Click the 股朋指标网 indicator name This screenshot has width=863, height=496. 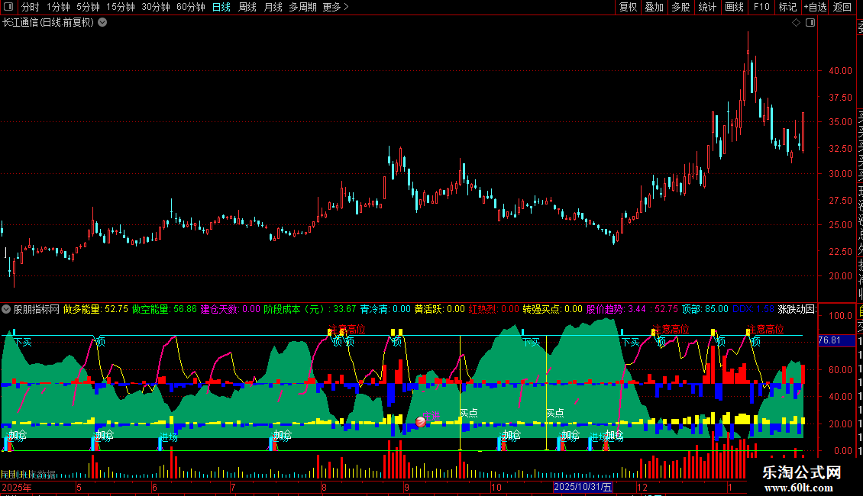pos(37,309)
